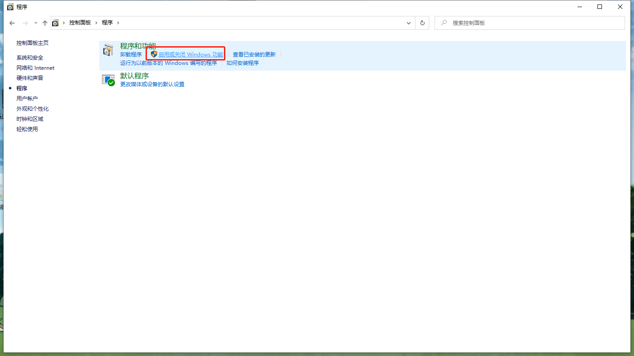Image resolution: width=634 pixels, height=356 pixels.
Task: Maximize the 程序 window
Action: pyautogui.click(x=600, y=7)
